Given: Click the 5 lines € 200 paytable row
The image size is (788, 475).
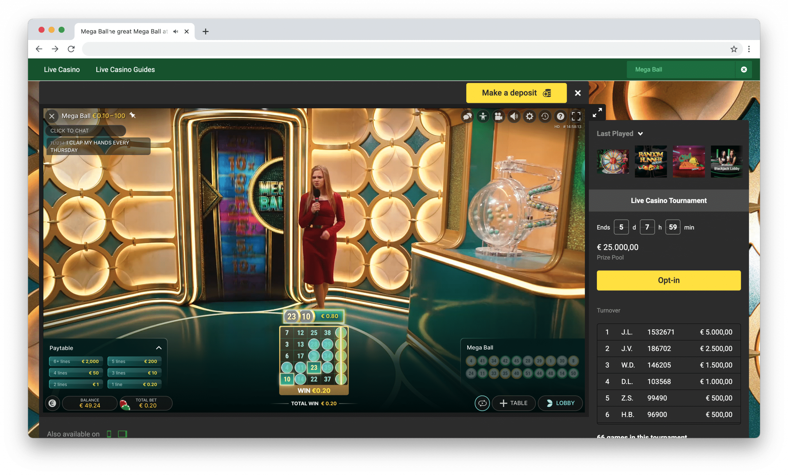Looking at the screenshot, I should coord(134,361).
